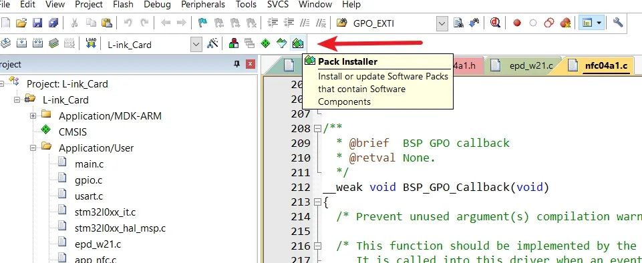
Task: Click the Cut scissors icon
Action: point(74,23)
